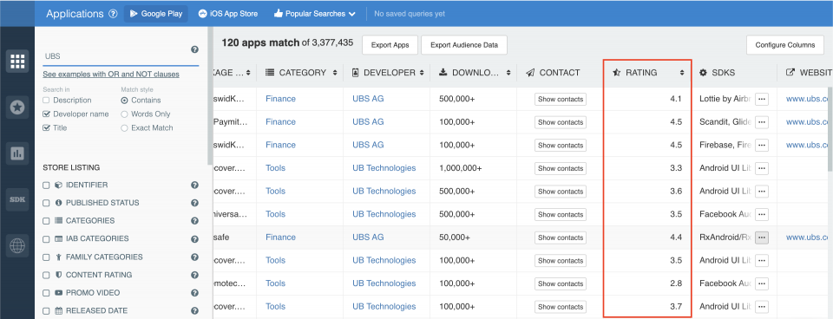The image size is (833, 319).
Task: Click help icon for FAMILY CATEGORIES filter
Action: (194, 257)
